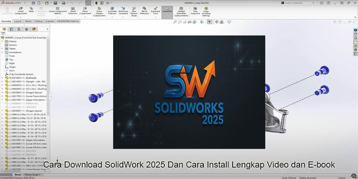Viewport: 358px width, 179px height.
Task: Click Exploded View tool
Action: 155,11
